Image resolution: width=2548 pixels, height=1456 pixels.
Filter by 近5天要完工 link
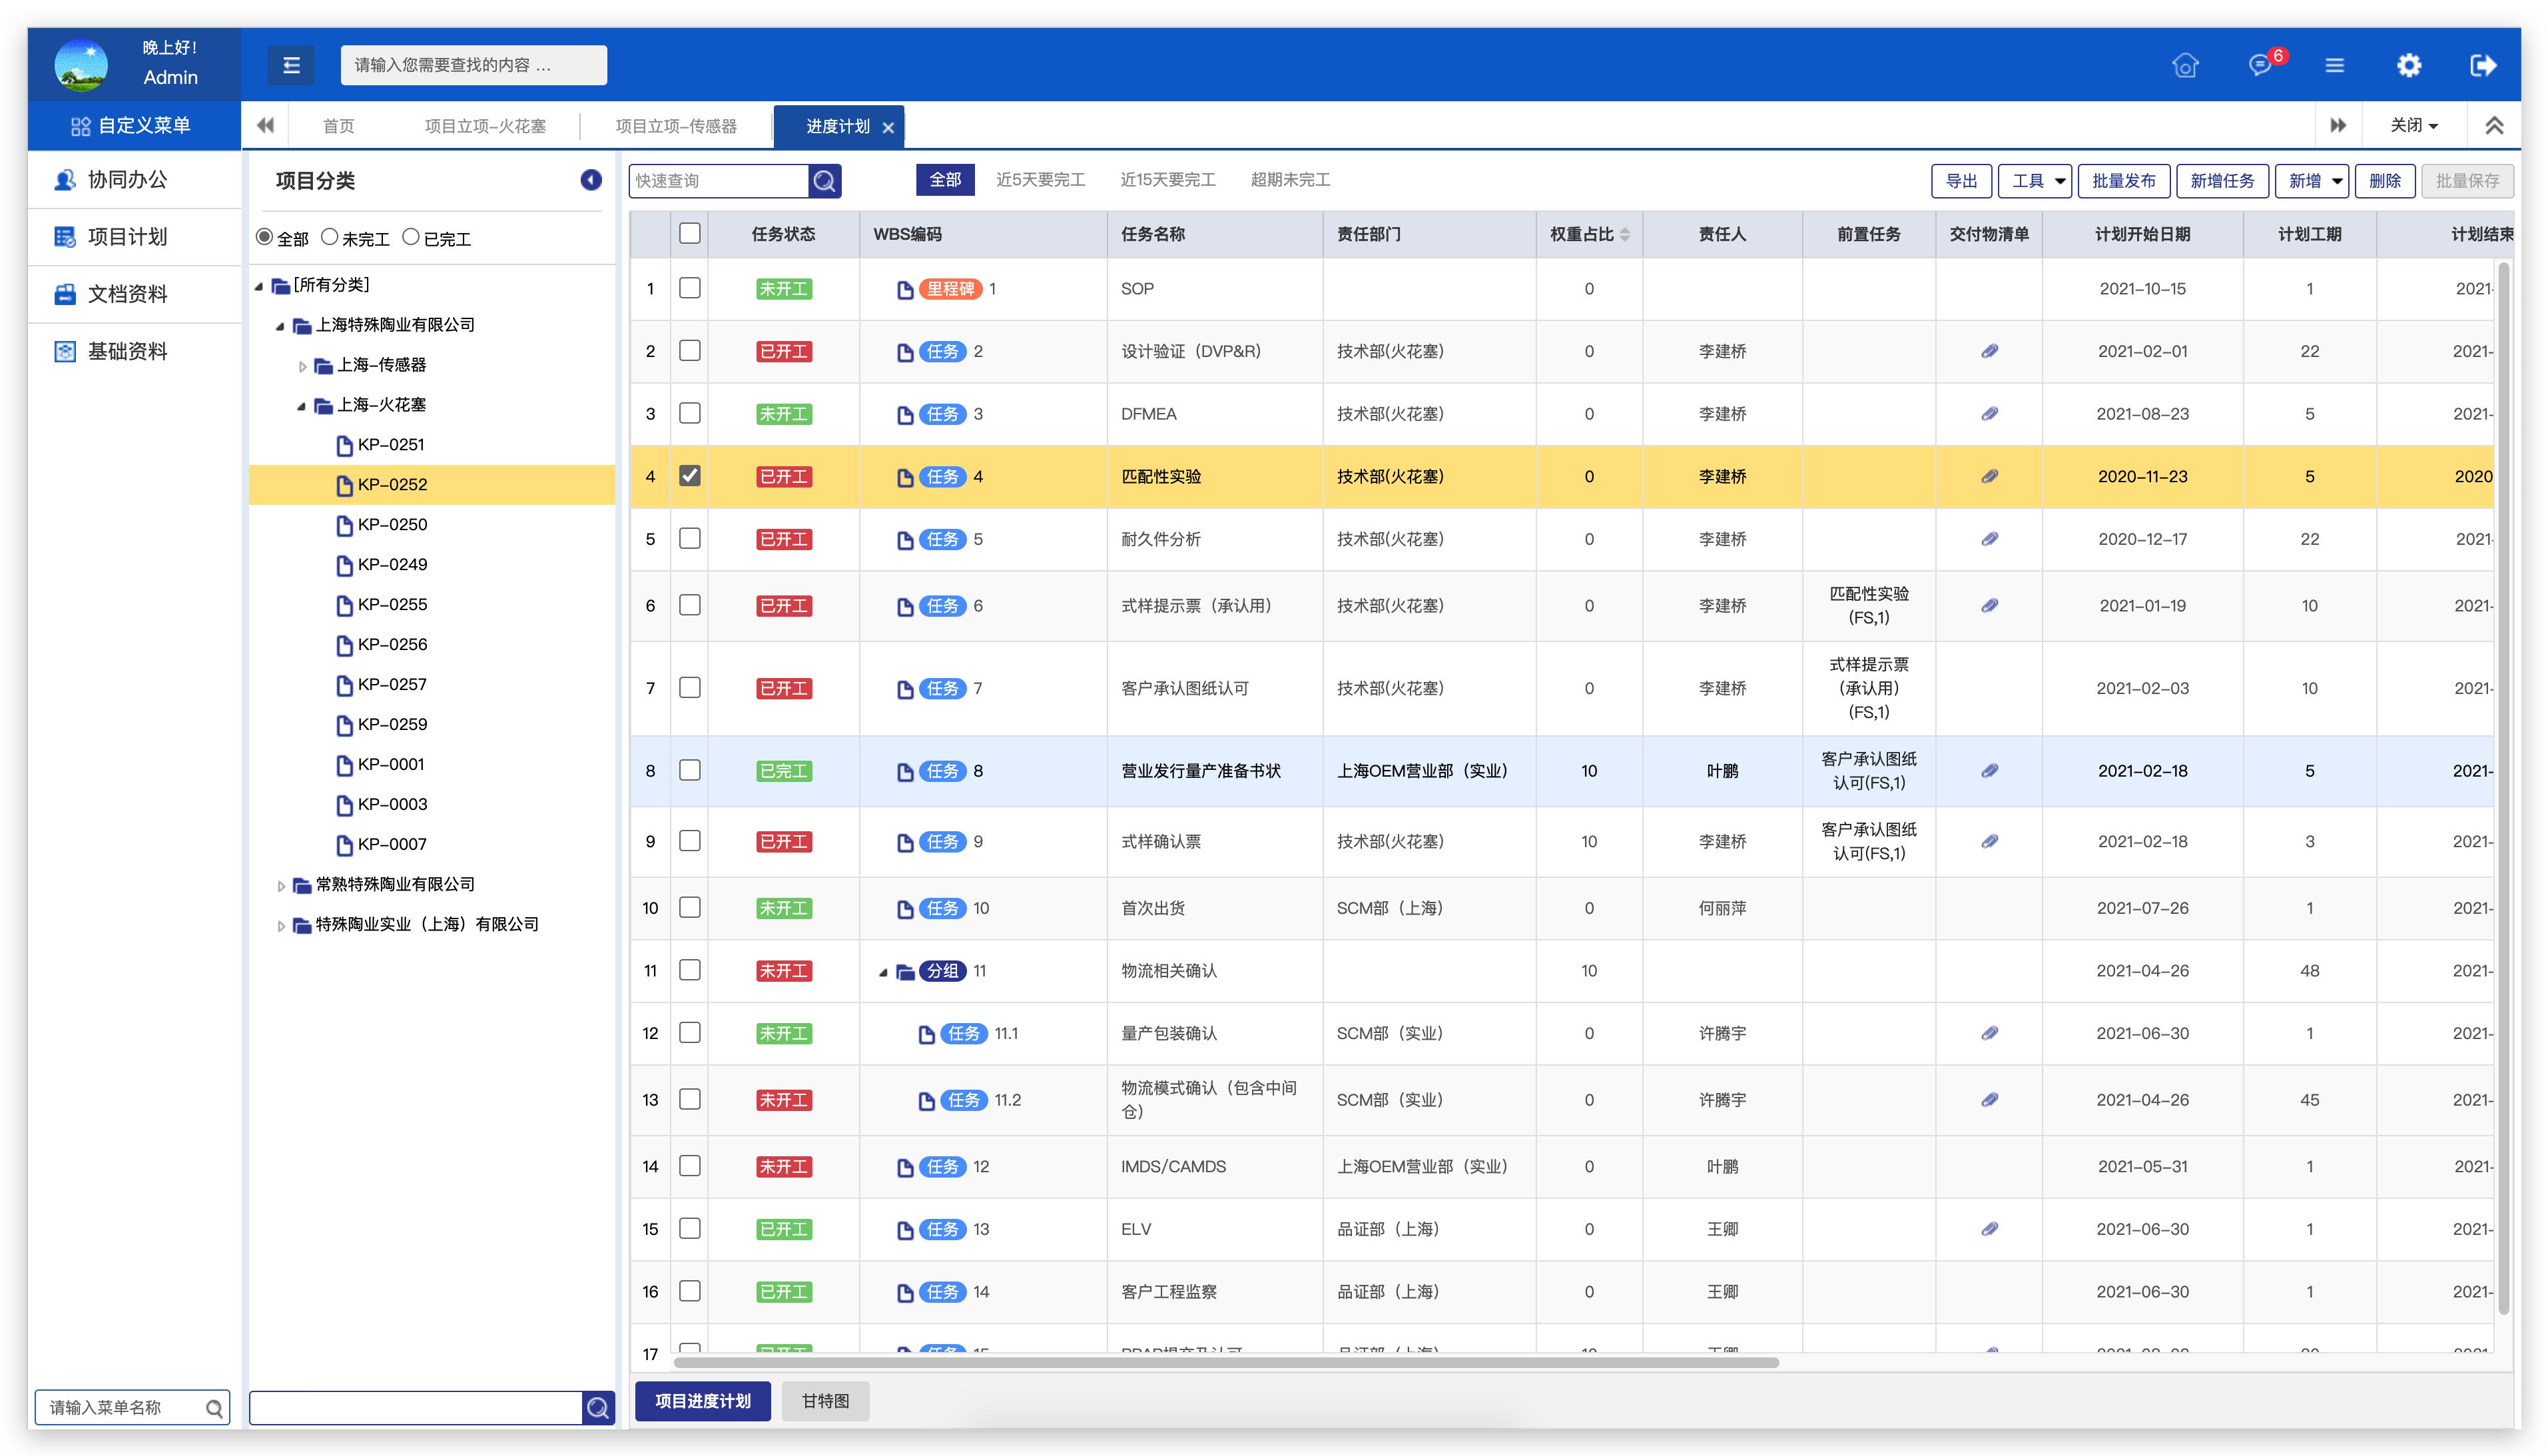click(x=1040, y=180)
